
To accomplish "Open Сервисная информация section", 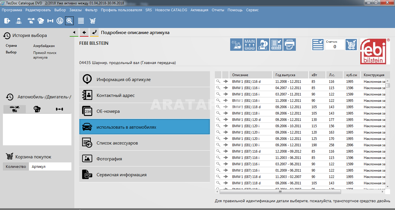I will click(145, 175).
